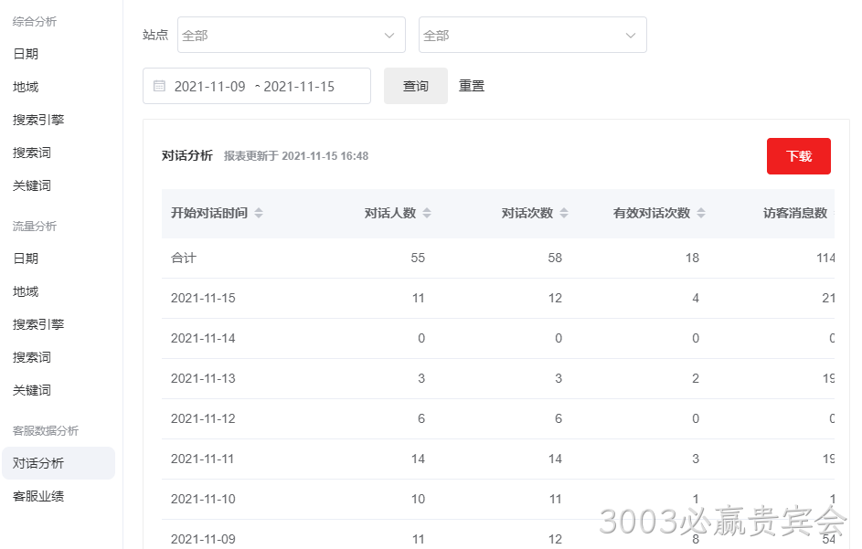The height and width of the screenshot is (549, 862).
Task: Click the 2021-11-13 row date
Action: 203,378
